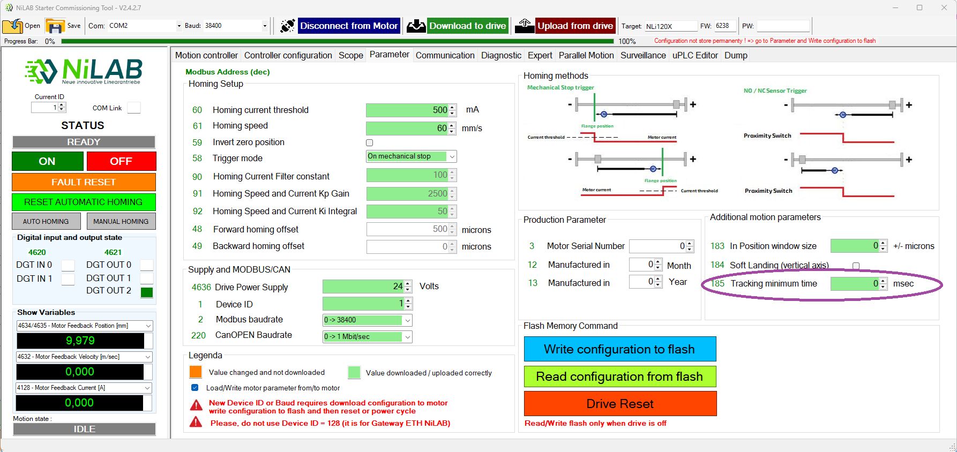957x452 pixels.
Task: Click the Open folder icon
Action: tap(12, 26)
